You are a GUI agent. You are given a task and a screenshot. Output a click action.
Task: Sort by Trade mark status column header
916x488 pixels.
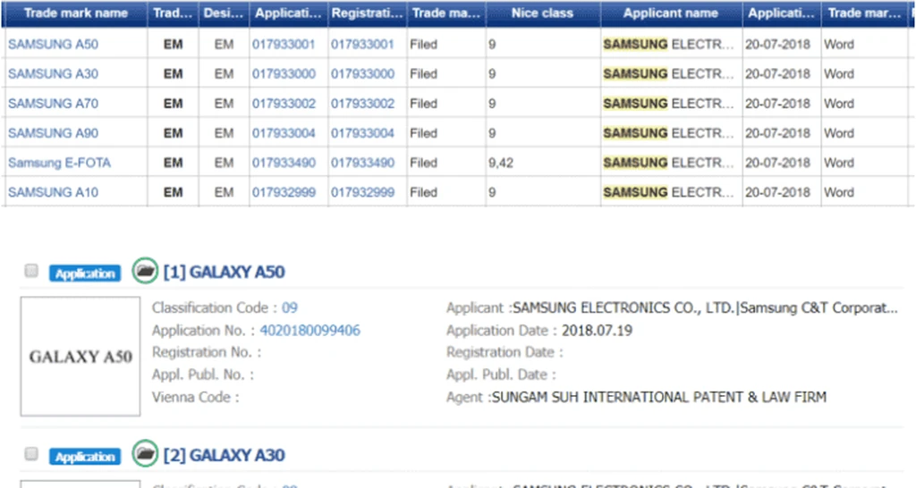pyautogui.click(x=446, y=13)
